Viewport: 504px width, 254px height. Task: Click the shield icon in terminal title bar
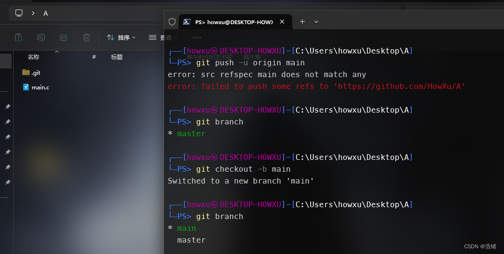(x=172, y=22)
